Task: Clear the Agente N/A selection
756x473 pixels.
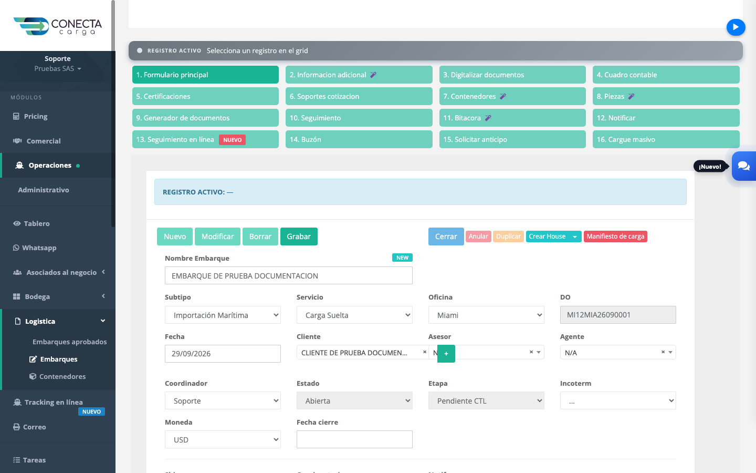Action: [x=663, y=352]
